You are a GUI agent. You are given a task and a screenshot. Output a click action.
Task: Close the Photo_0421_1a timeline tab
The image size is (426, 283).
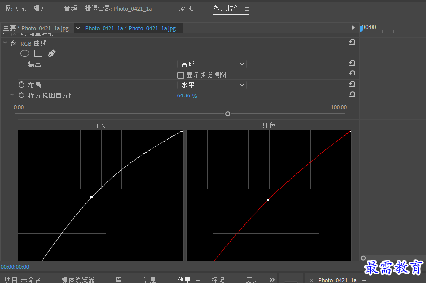tap(312, 281)
